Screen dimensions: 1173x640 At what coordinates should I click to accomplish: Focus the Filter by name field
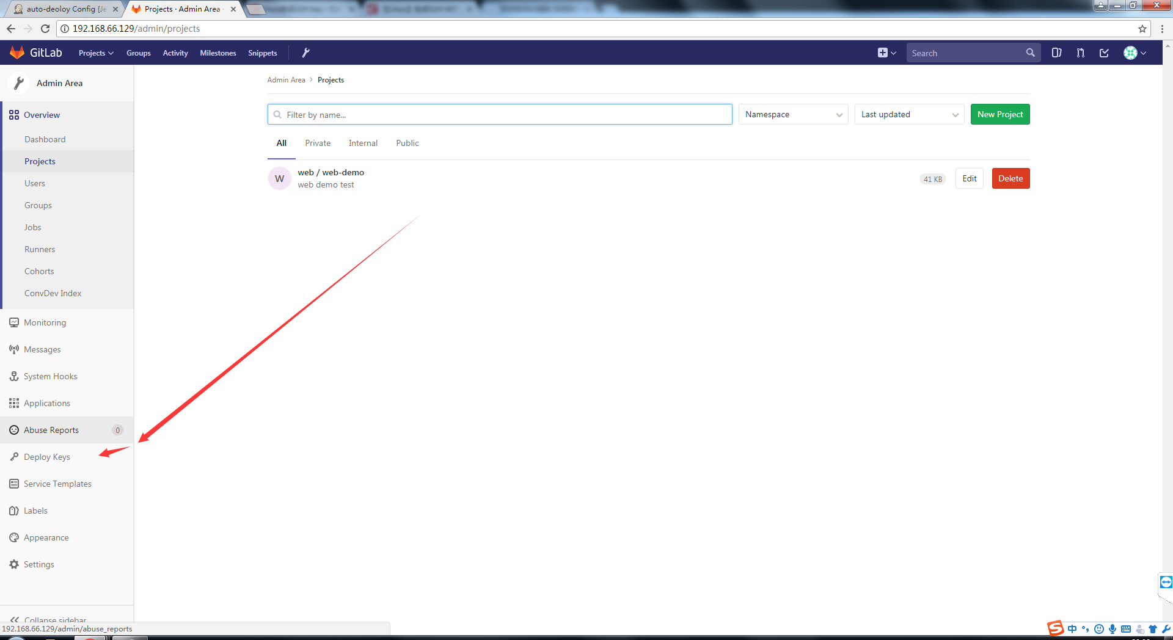pyautogui.click(x=500, y=114)
